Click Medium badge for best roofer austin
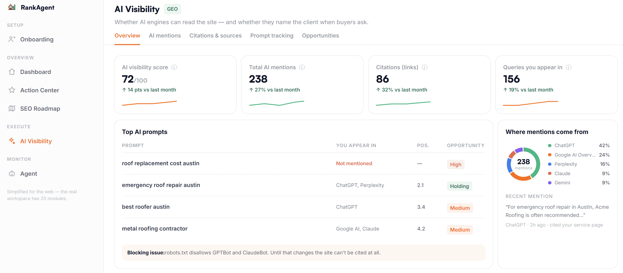Viewport: 623px width, 273px height. click(460, 208)
